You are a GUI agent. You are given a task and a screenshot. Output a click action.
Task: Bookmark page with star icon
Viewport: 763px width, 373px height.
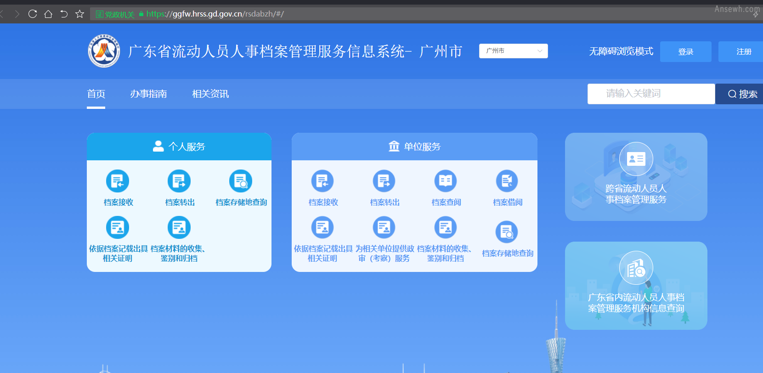tap(79, 14)
